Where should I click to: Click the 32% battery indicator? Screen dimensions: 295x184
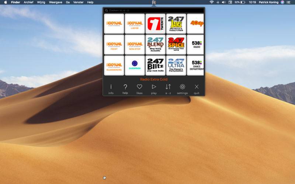[x=240, y=2]
